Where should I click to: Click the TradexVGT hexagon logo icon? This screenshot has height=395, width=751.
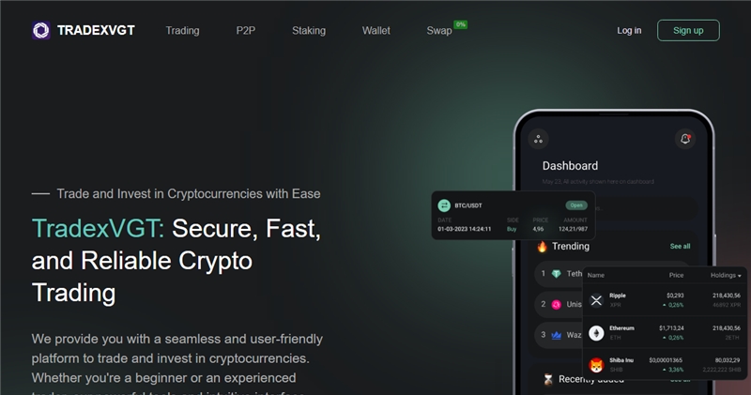(x=41, y=30)
